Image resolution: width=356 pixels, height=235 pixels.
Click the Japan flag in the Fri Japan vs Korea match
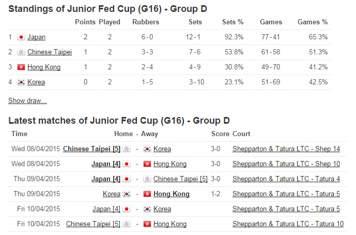127,209
